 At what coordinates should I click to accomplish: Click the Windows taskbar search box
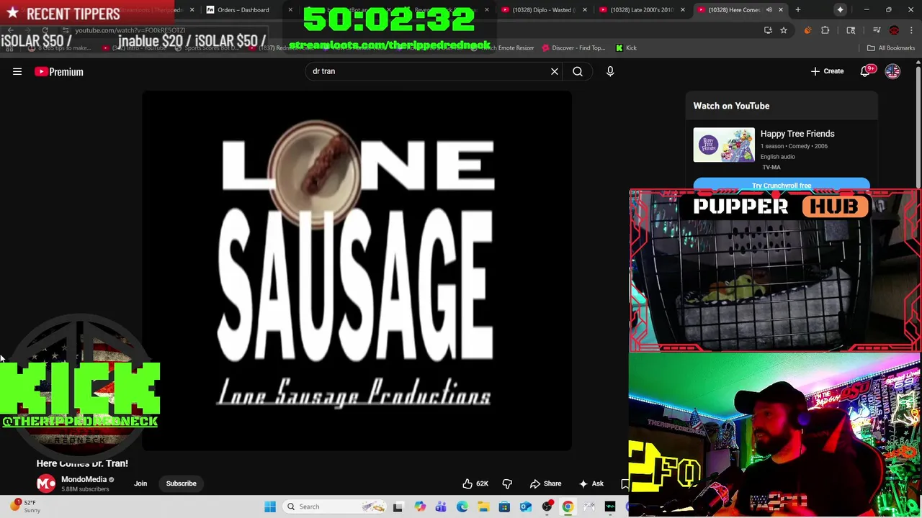336,506
